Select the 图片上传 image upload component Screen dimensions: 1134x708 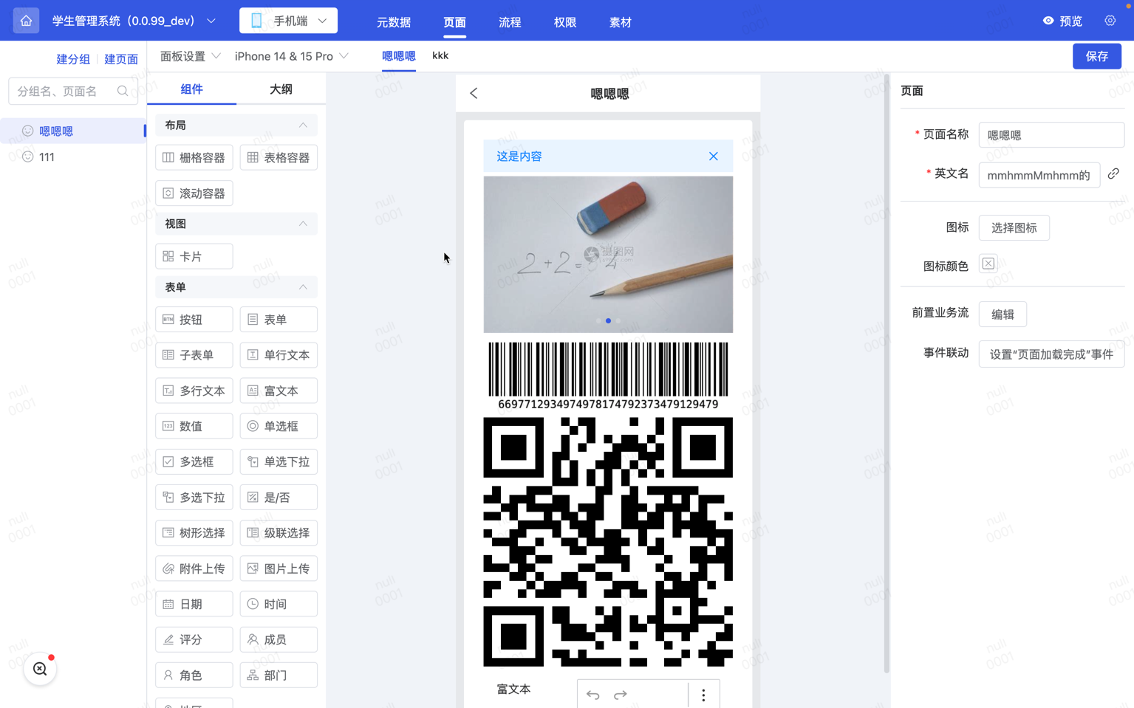(279, 568)
